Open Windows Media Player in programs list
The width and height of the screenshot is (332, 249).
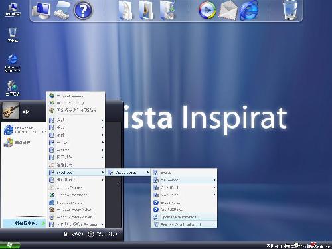tap(76, 217)
